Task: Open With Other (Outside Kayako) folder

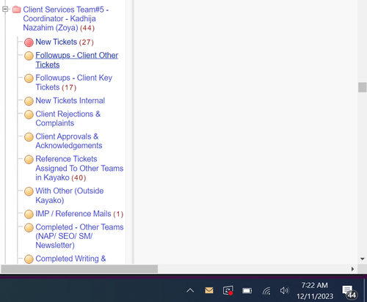Action: (70, 196)
